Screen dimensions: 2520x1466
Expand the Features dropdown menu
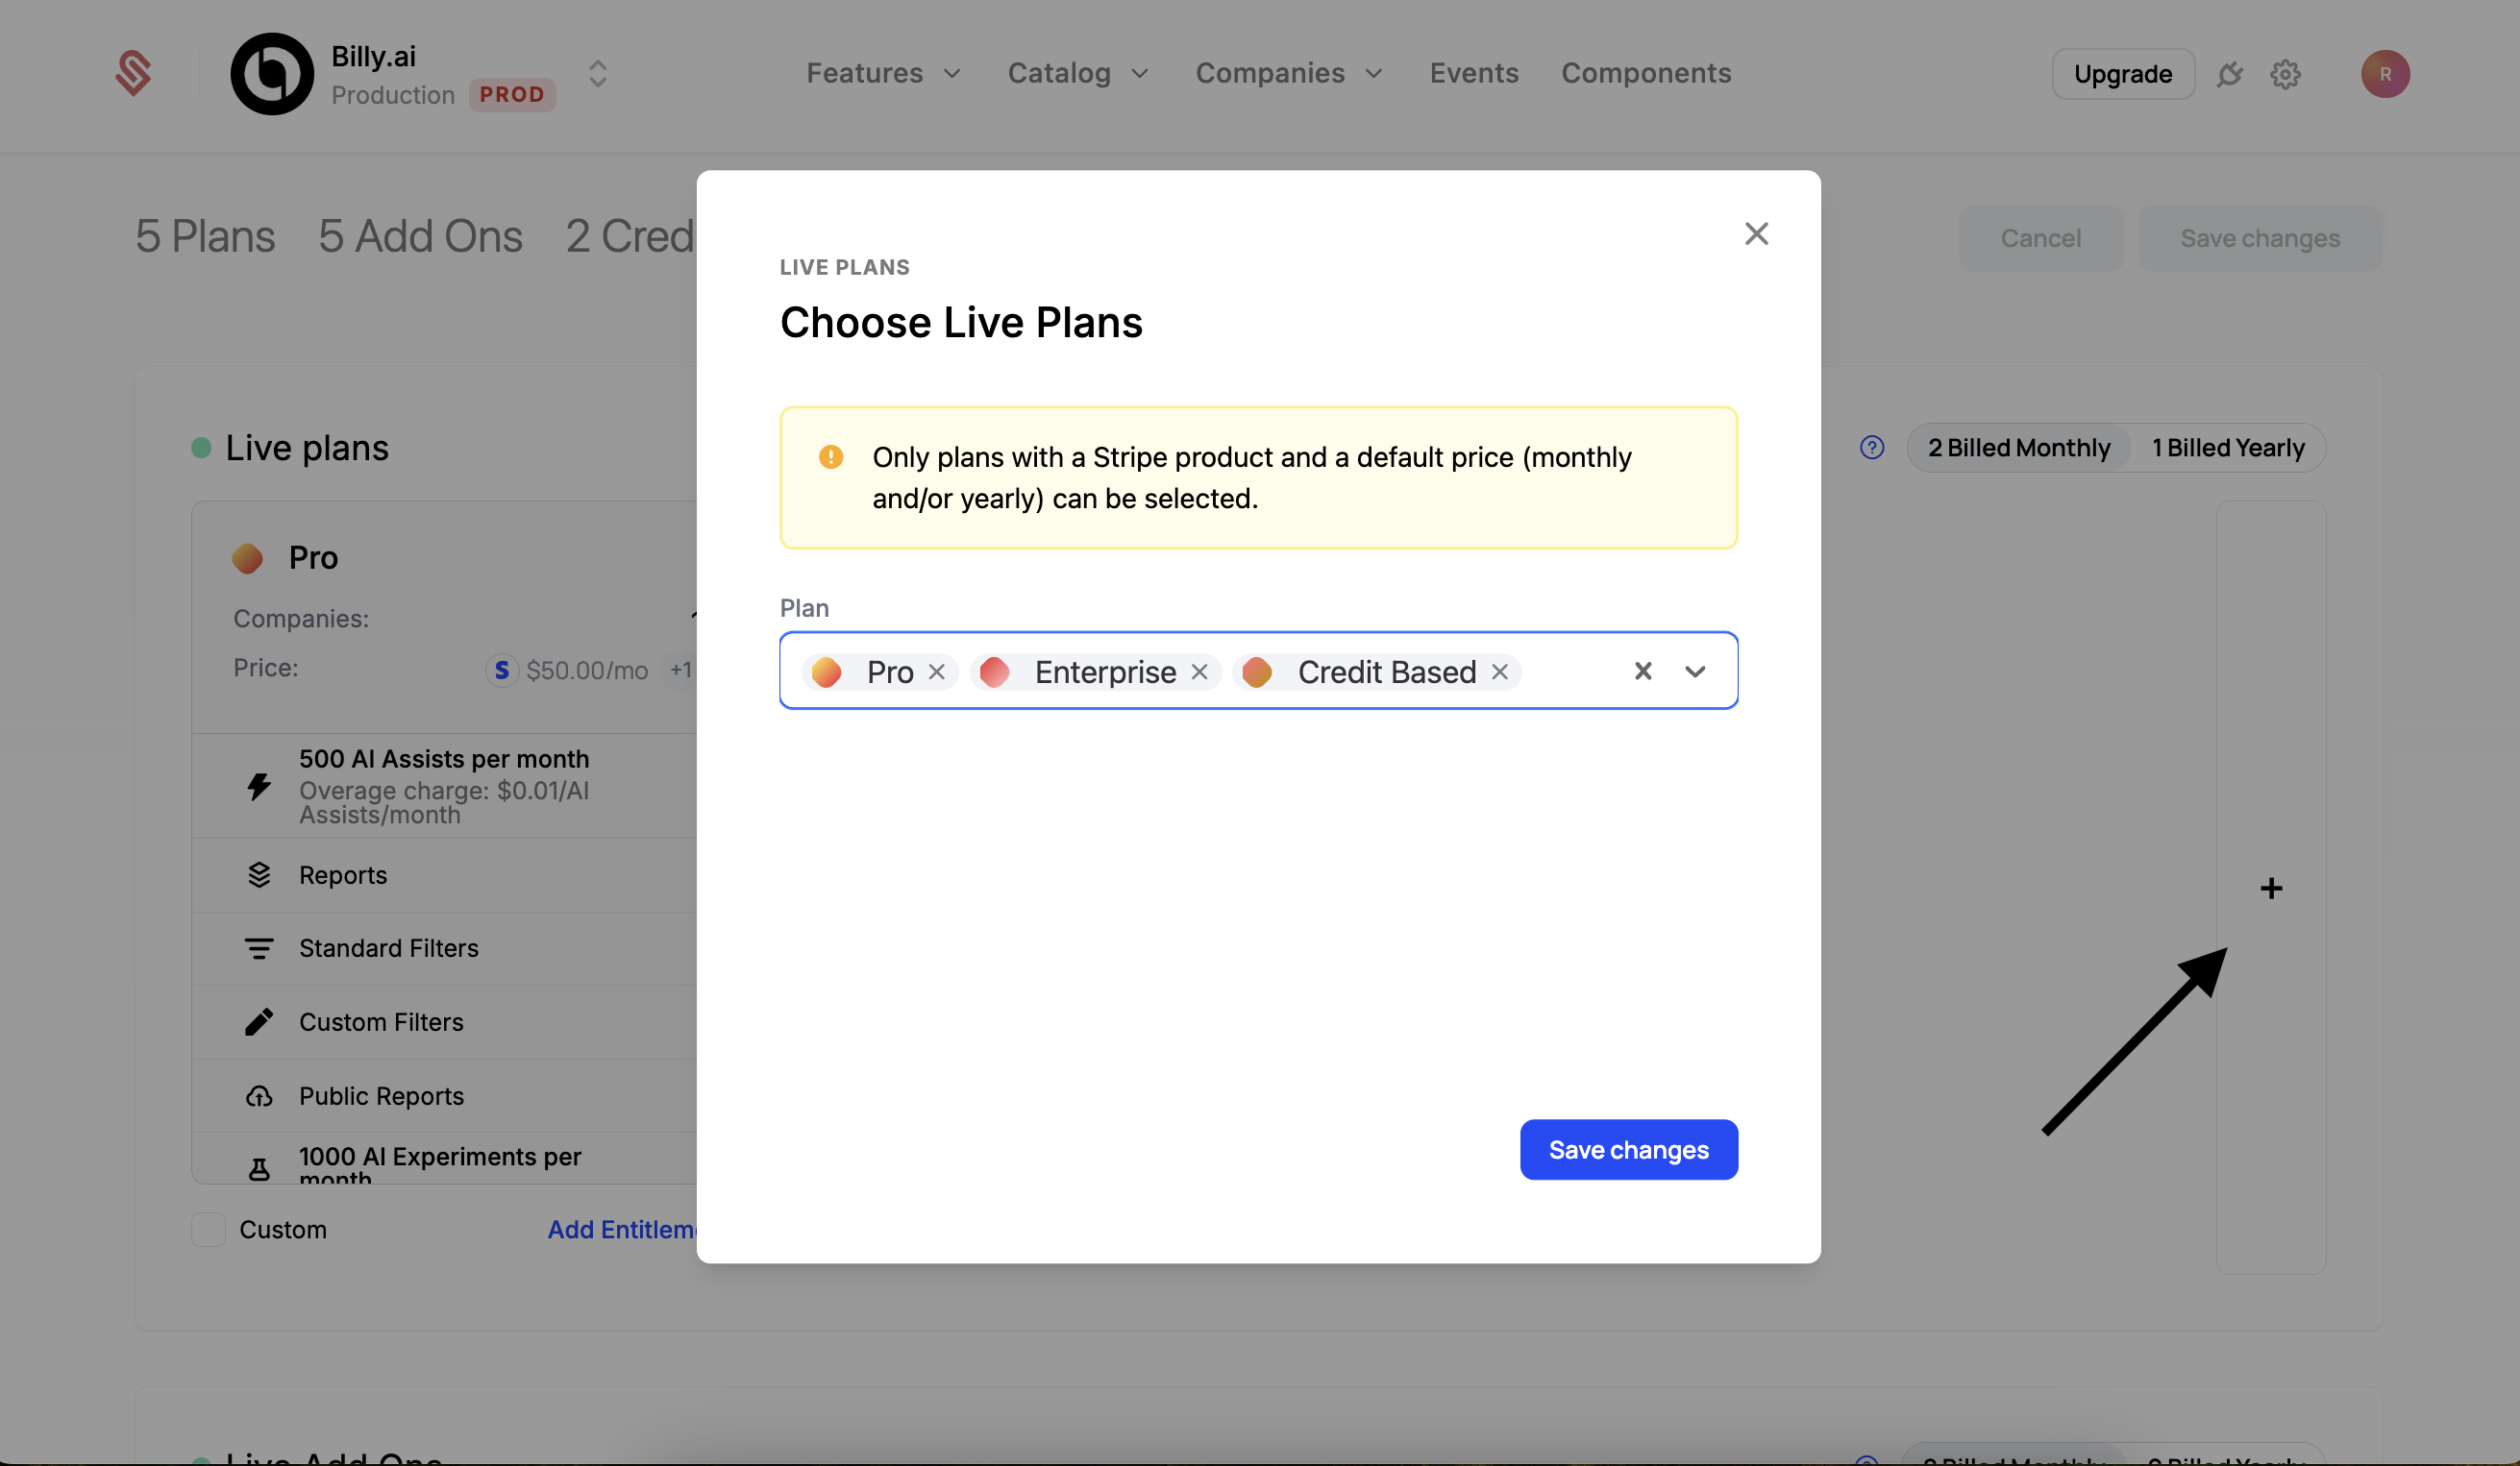[883, 72]
